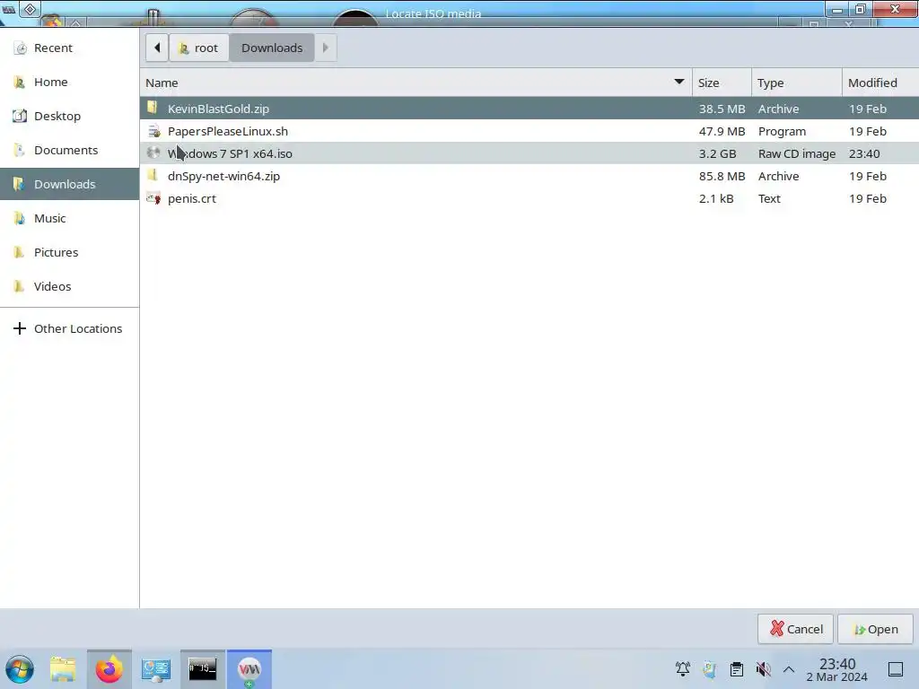Open Videos in the sidebar

coord(69,286)
